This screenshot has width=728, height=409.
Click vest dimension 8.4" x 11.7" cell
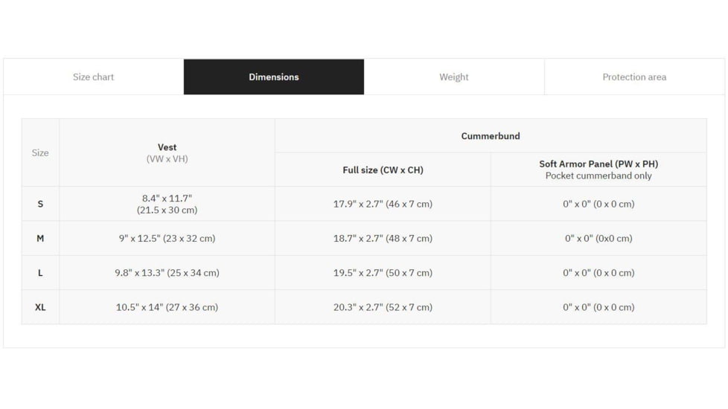[x=167, y=204]
